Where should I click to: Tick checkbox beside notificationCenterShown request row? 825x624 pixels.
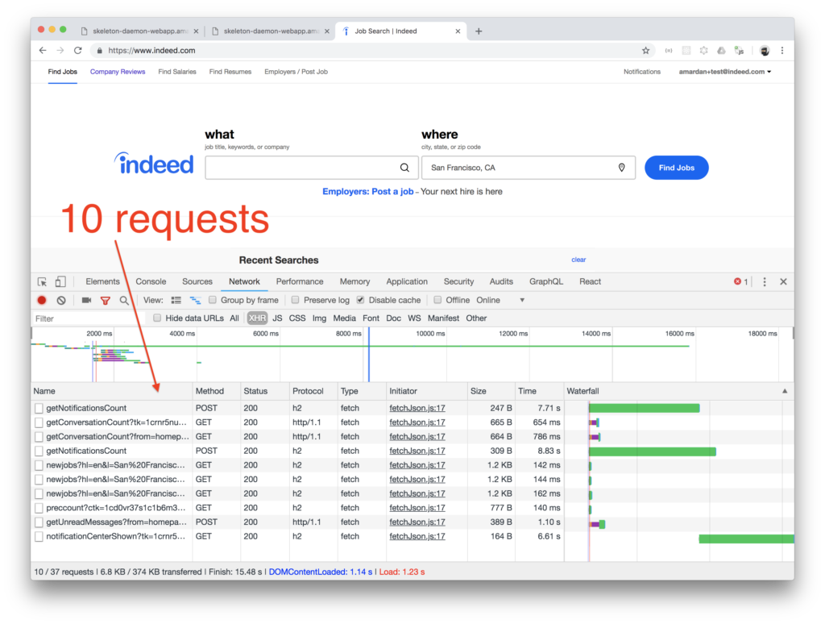pos(39,537)
